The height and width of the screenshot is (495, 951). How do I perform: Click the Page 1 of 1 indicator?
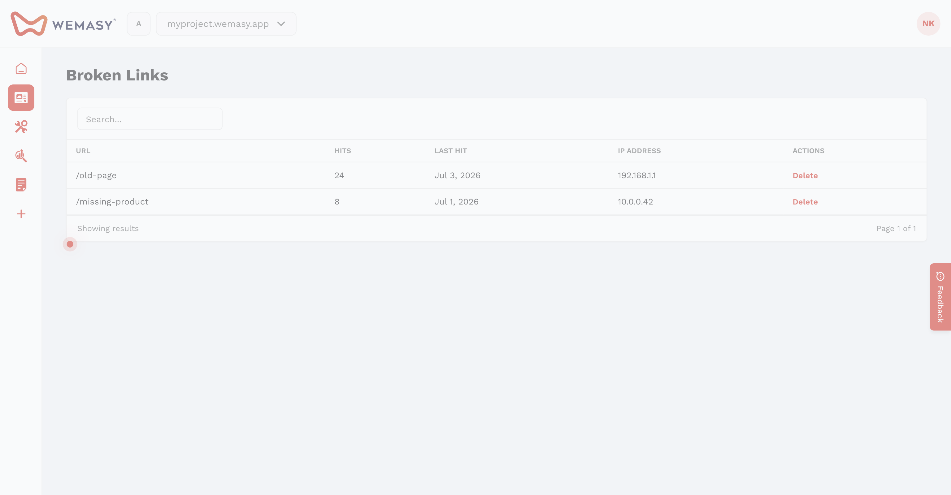tap(896, 229)
